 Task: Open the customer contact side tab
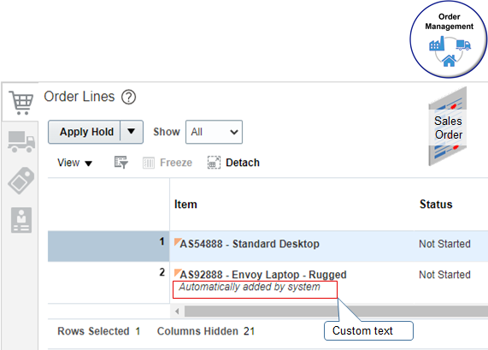(21, 220)
